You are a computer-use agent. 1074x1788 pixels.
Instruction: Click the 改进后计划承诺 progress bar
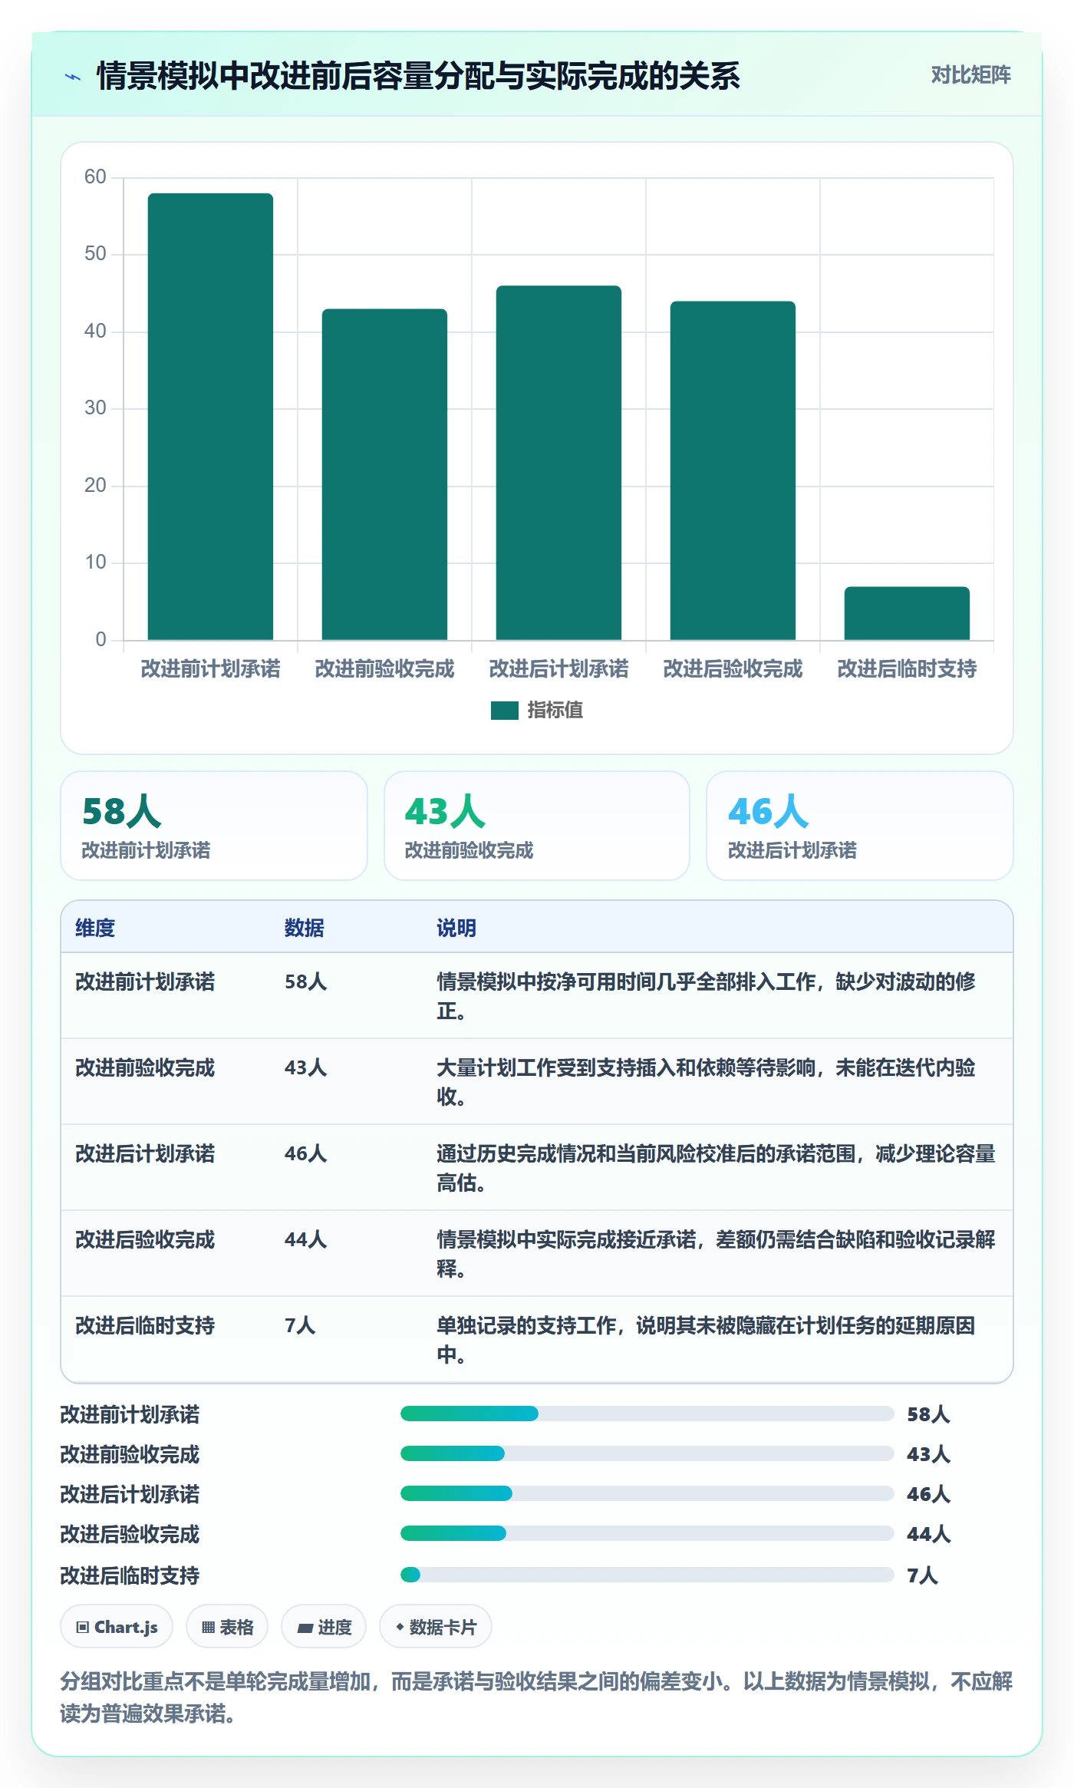click(647, 1493)
